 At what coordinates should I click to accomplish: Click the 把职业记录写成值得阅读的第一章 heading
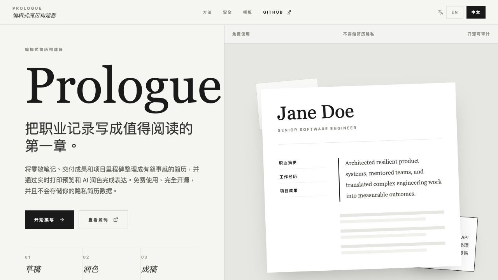coord(109,137)
